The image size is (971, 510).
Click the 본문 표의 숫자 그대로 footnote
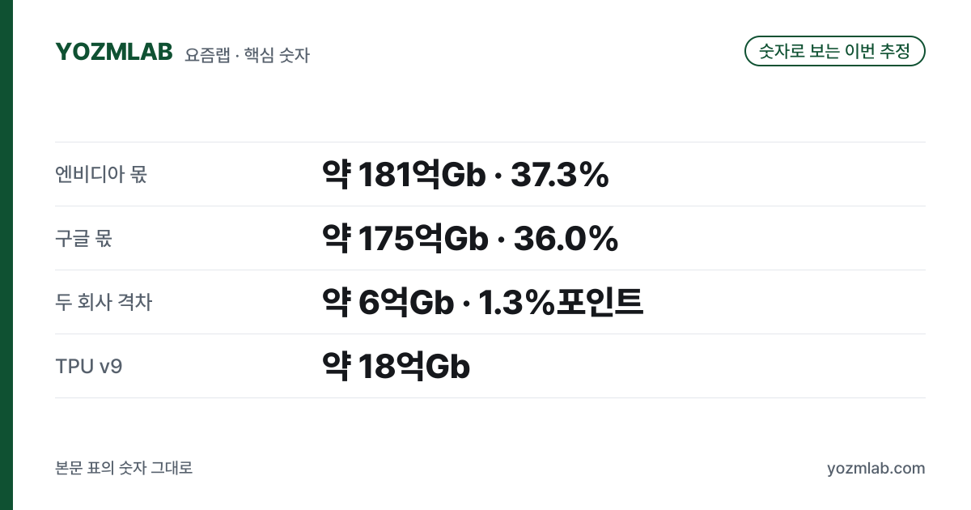124,468
